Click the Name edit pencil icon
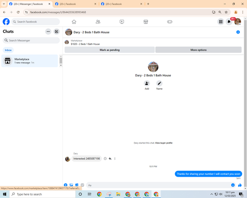 [x=159, y=84]
